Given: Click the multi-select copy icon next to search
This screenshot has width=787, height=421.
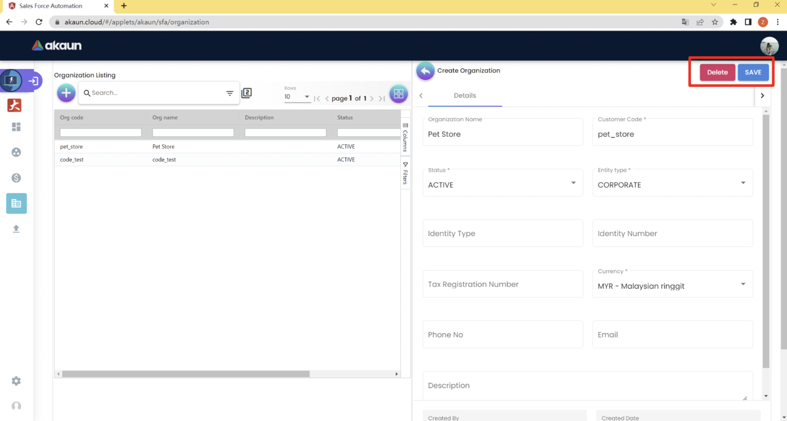Looking at the screenshot, I should click(247, 93).
